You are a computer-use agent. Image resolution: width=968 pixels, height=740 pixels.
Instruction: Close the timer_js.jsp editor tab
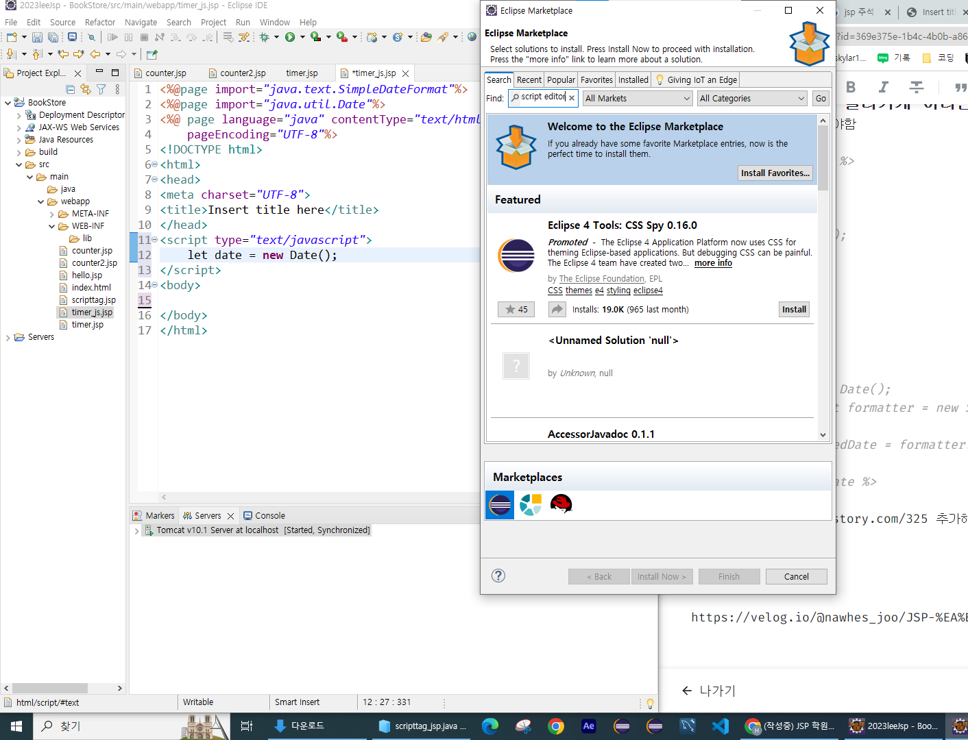[406, 73]
